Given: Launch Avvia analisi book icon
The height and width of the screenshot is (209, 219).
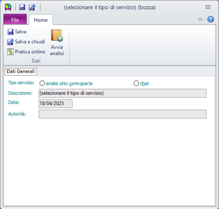Looking at the screenshot, I should point(57,35).
